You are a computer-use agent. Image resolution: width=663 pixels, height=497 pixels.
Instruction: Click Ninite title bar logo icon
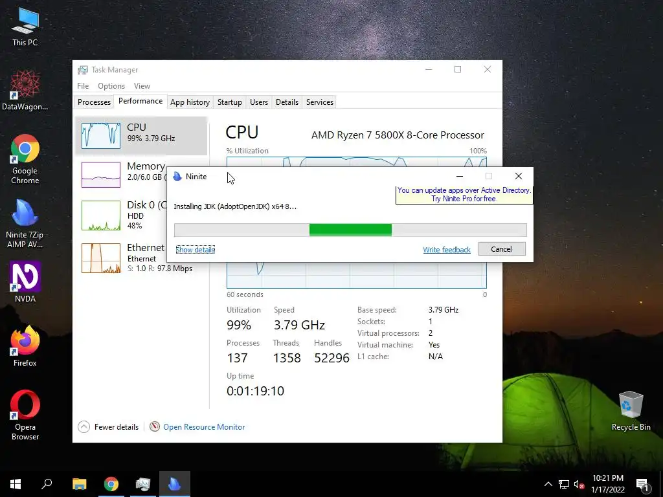point(177,176)
